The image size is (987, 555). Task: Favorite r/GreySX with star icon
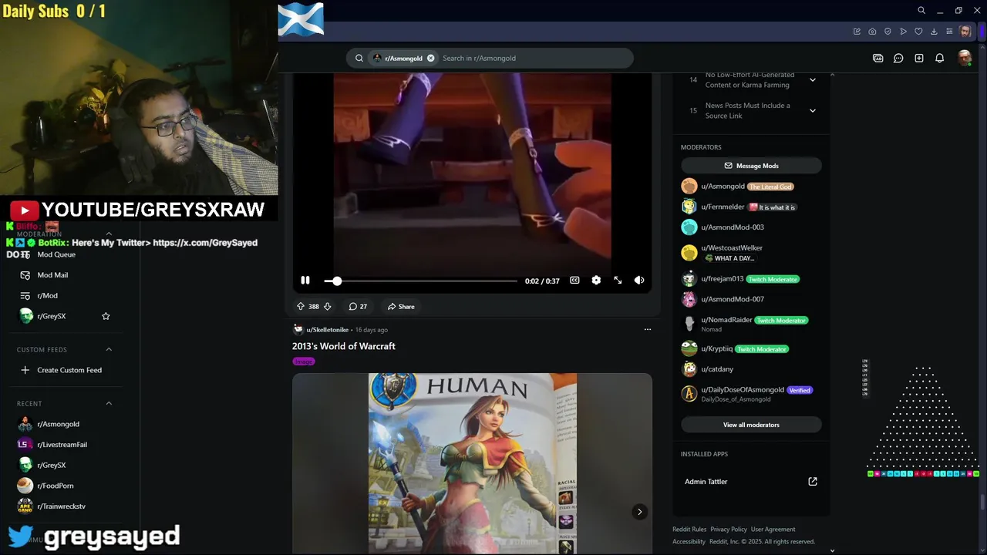(x=106, y=316)
